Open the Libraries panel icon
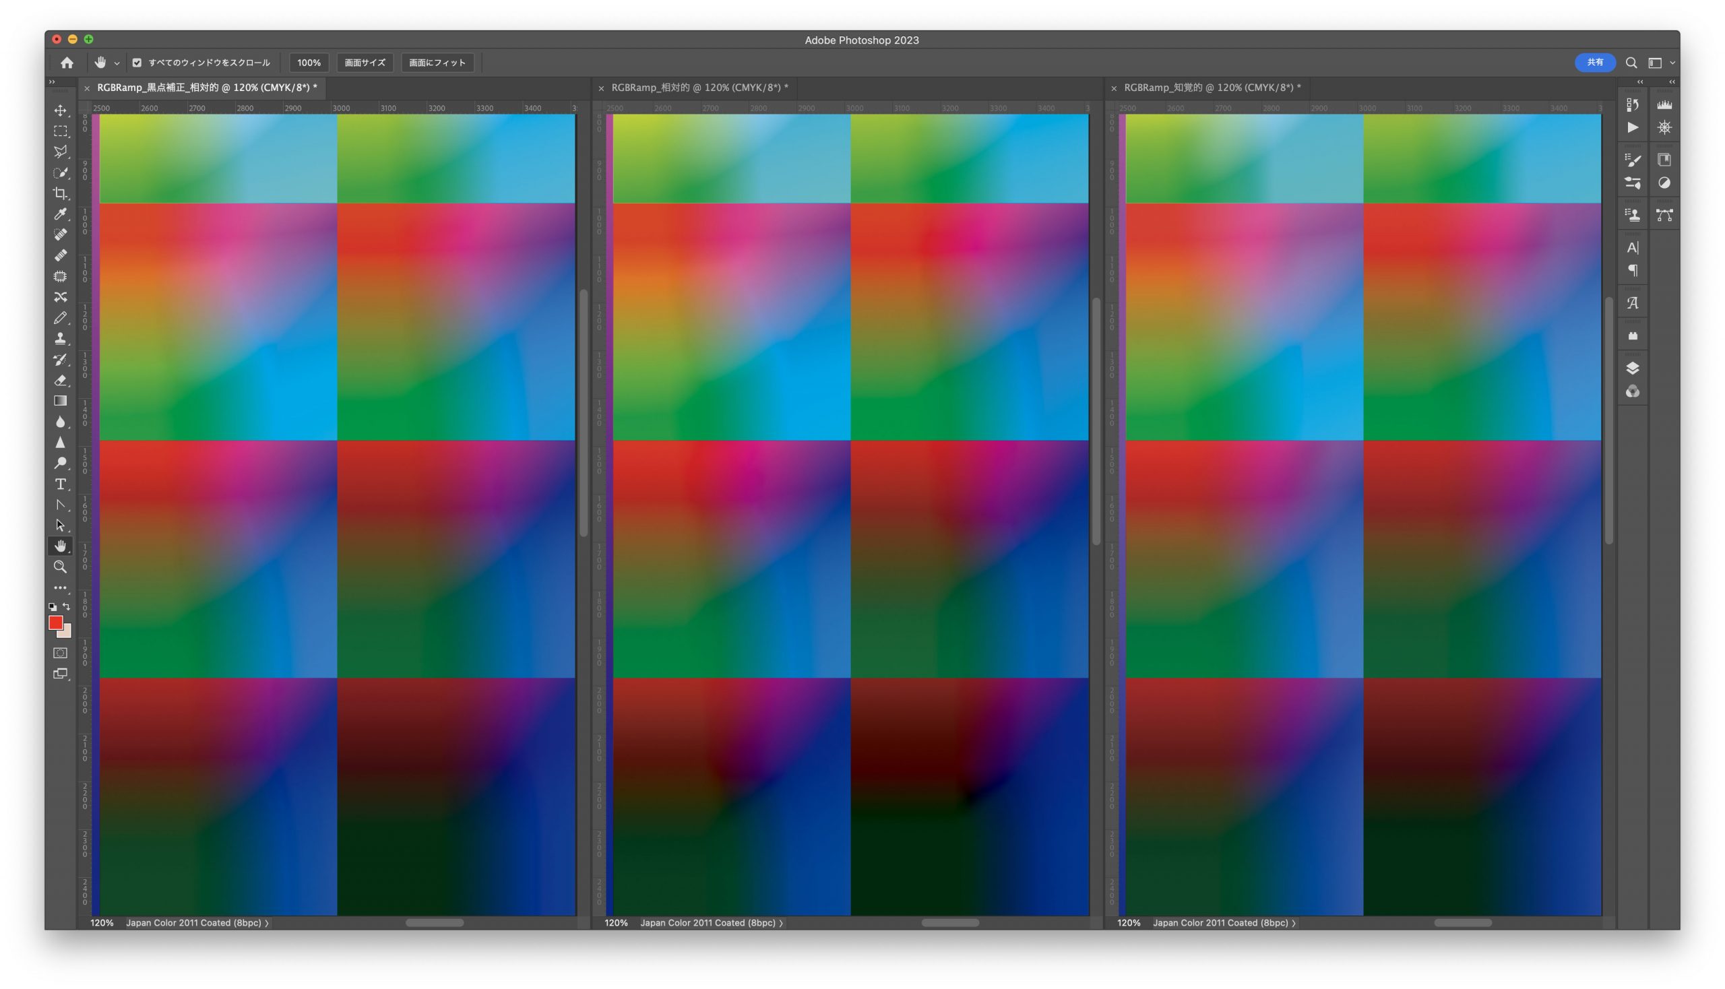The image size is (1725, 989). point(1664,160)
